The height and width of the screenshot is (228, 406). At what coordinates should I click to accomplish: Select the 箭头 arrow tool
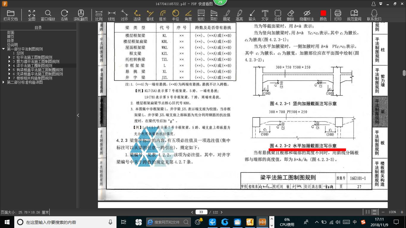tap(252, 15)
